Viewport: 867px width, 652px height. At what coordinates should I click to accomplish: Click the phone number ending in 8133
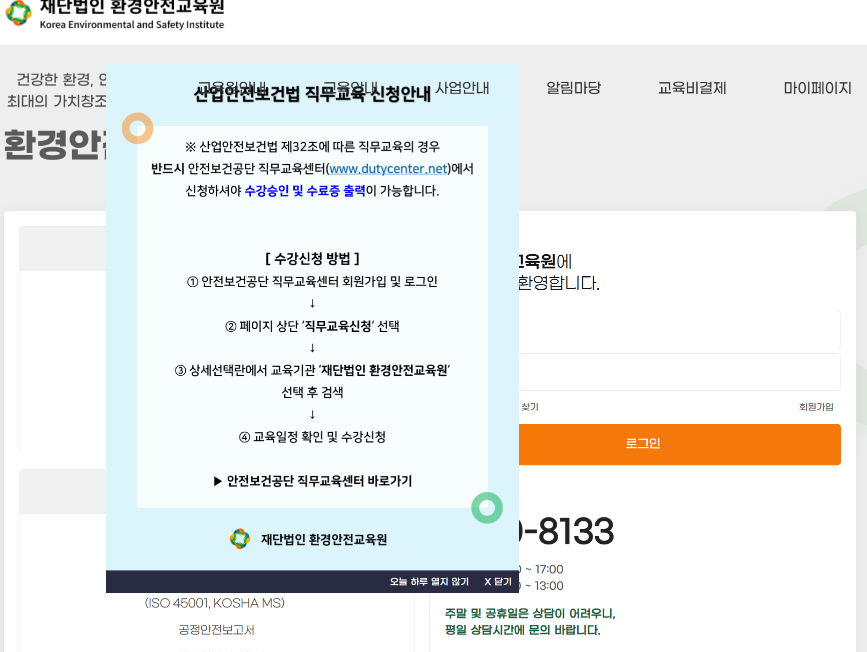[x=566, y=531]
